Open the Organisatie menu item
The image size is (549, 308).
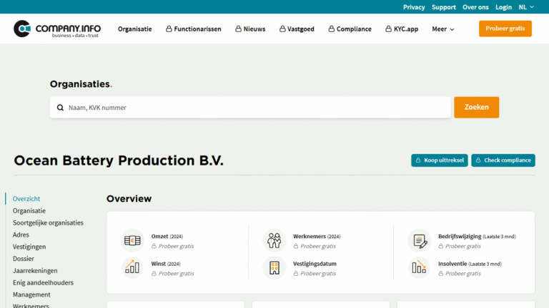click(x=134, y=29)
